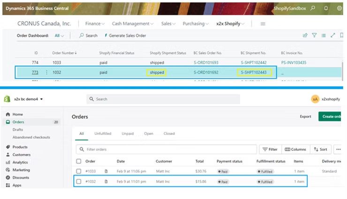Expand the dashboard to full screen
Screen dimensions: 347x199
coord(333,35)
